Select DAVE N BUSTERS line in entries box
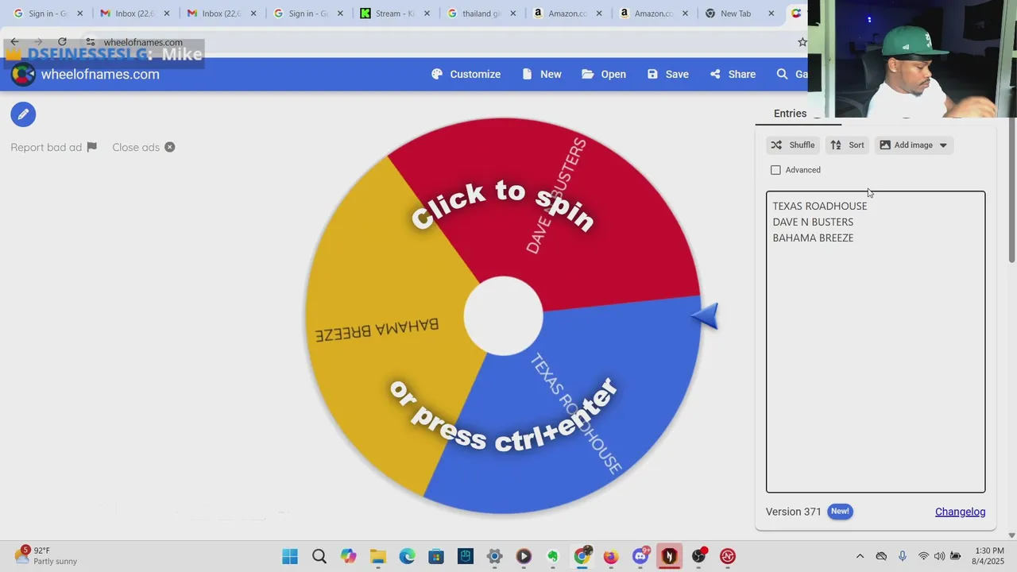This screenshot has height=572, width=1017. 813,222
